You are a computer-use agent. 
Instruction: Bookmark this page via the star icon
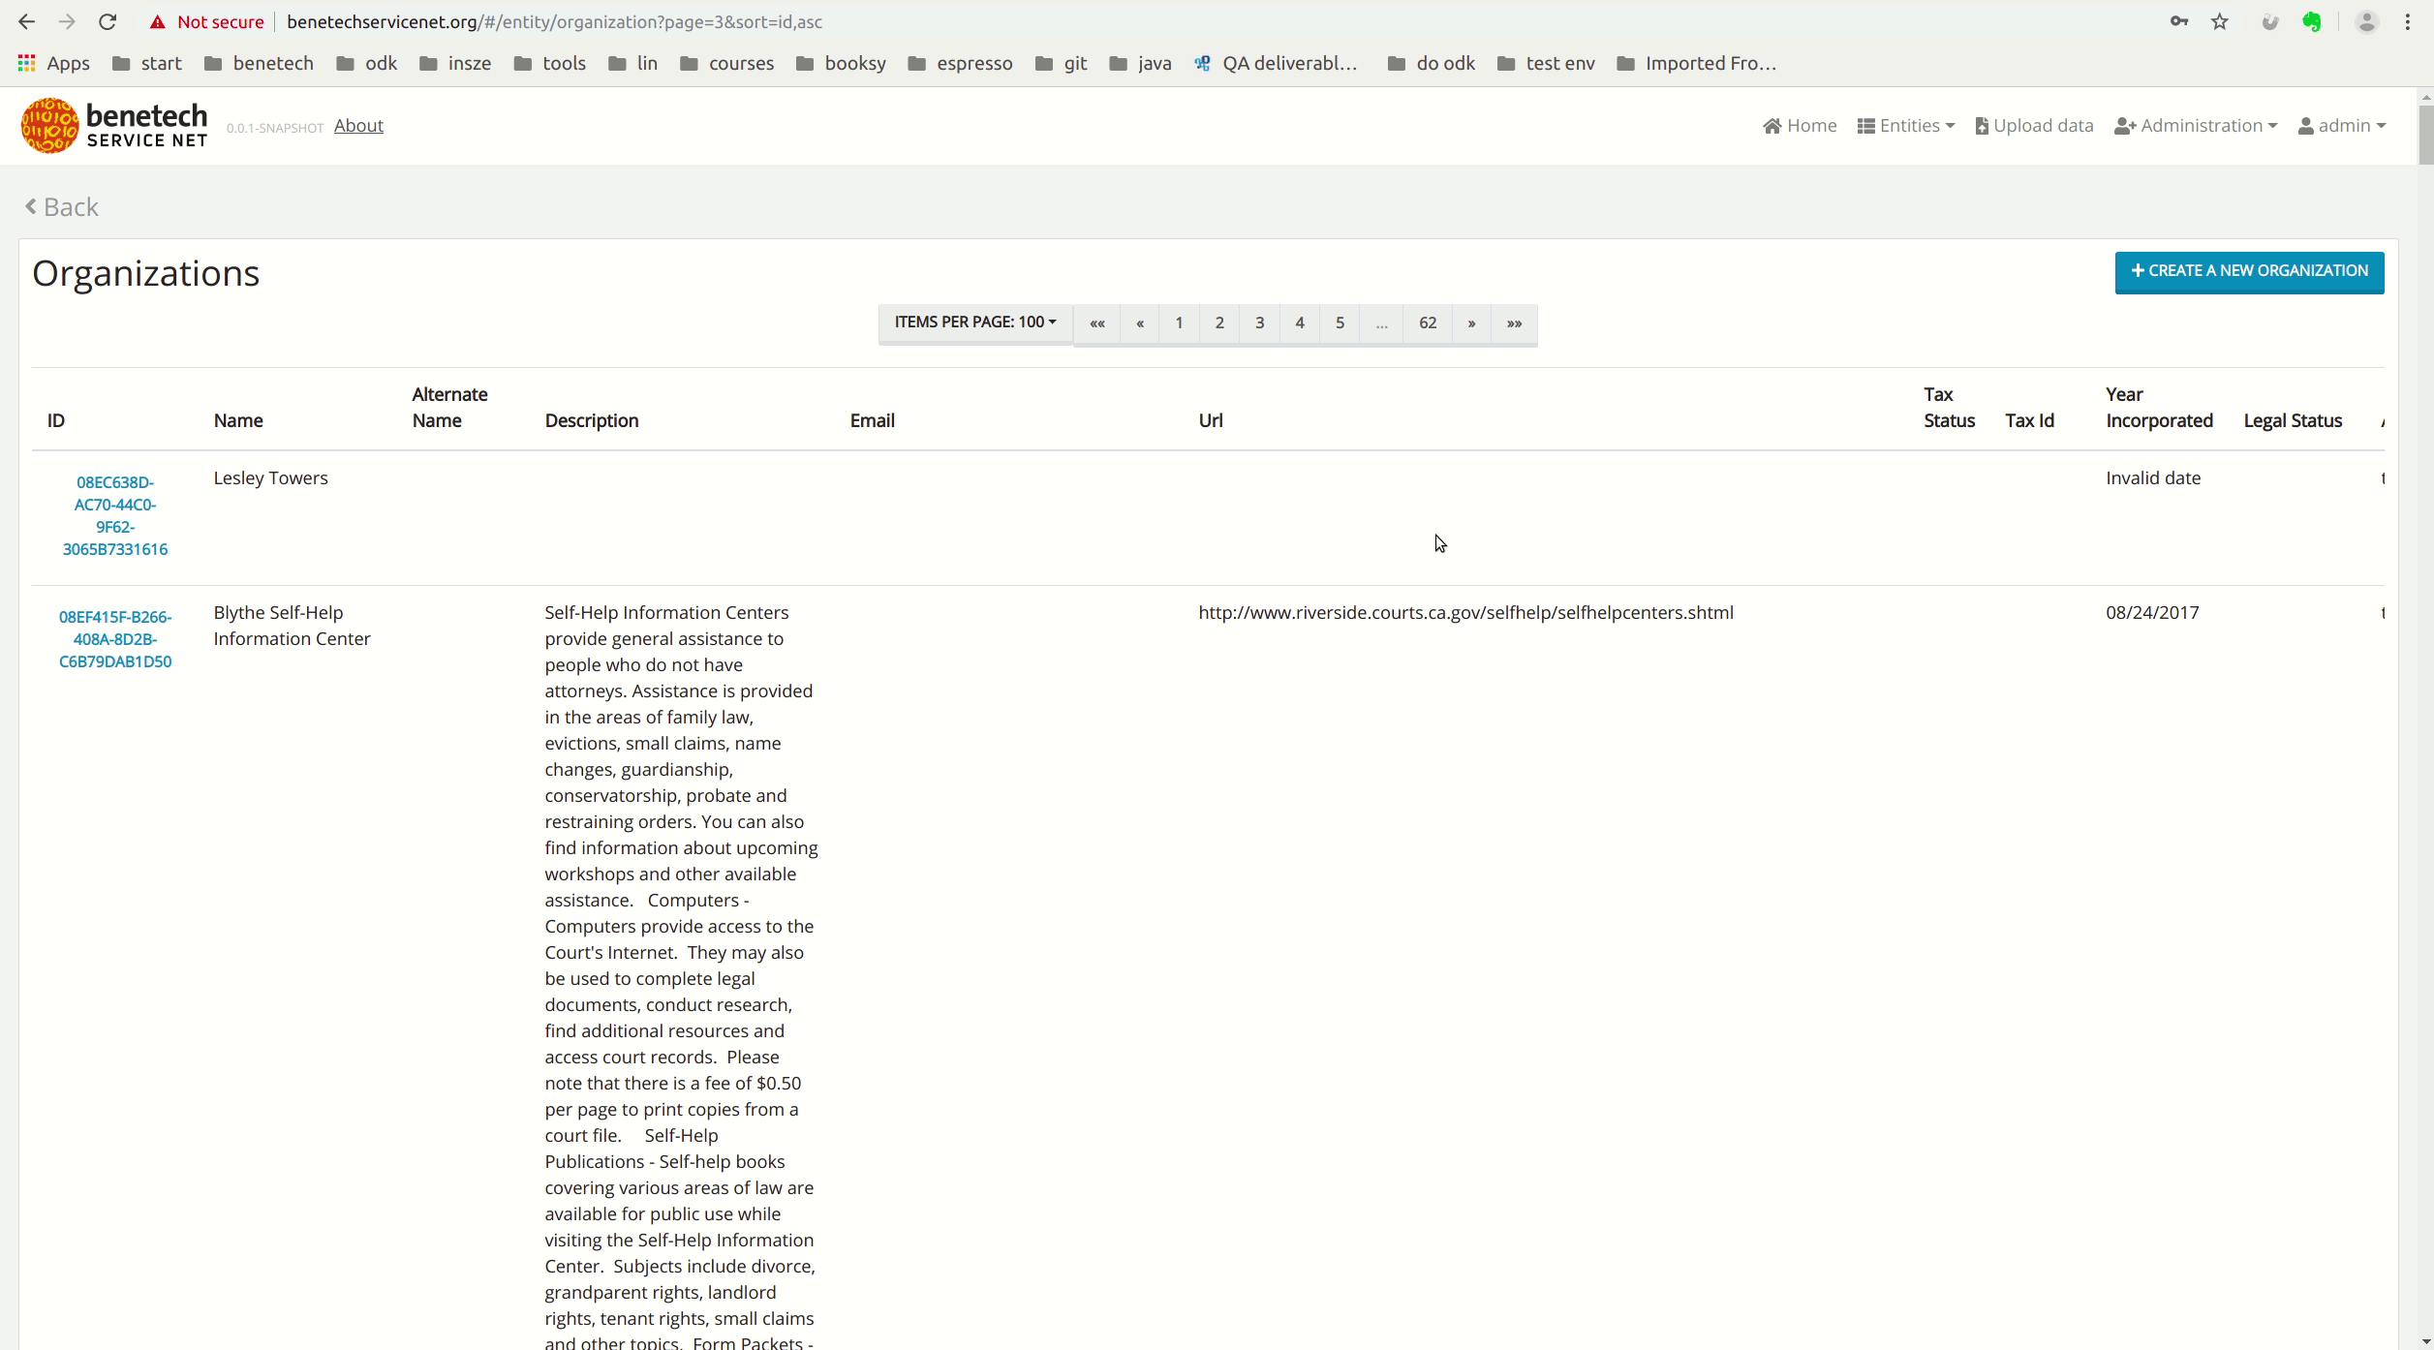(x=2218, y=21)
